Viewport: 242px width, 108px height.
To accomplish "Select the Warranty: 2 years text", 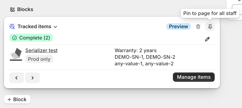I will (x=135, y=50).
